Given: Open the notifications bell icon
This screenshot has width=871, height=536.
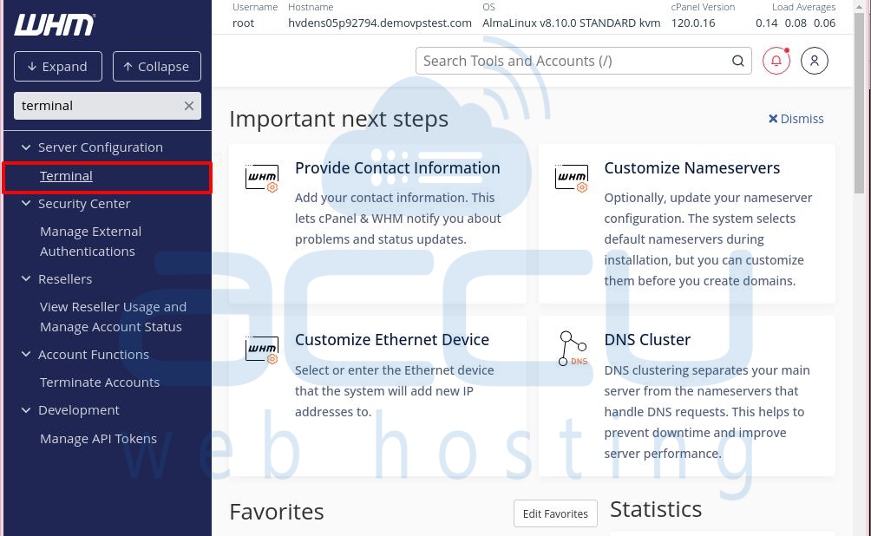Looking at the screenshot, I should coord(776,61).
